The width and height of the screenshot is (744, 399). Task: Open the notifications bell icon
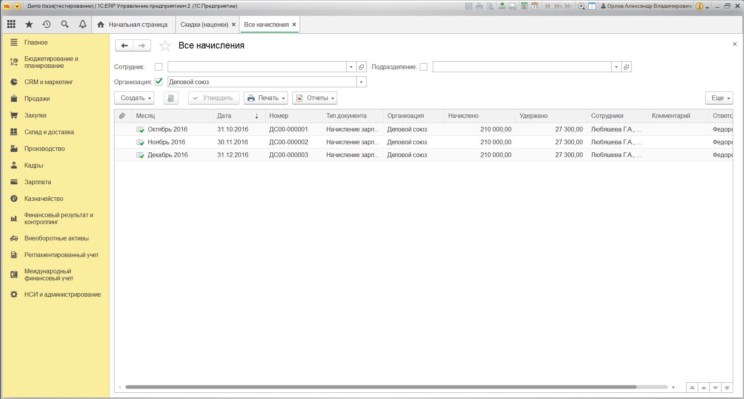click(83, 24)
